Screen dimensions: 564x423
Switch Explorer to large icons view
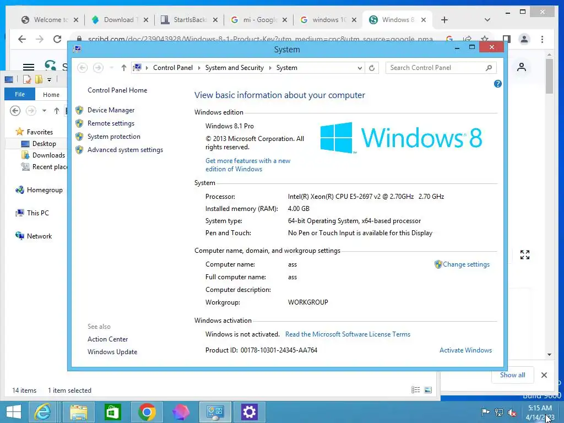point(428,390)
